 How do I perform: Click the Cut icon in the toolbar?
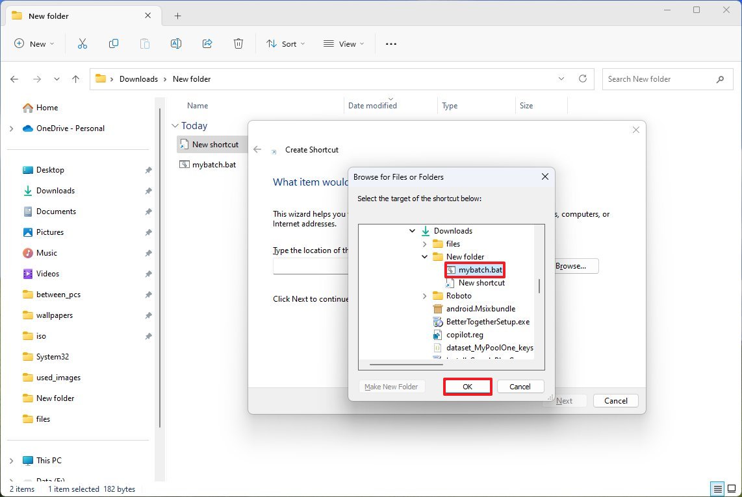coord(82,43)
